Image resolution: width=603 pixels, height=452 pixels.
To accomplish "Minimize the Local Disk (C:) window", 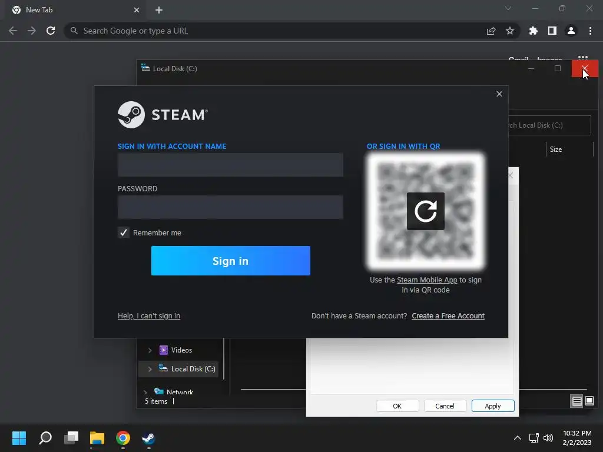I will (531, 68).
